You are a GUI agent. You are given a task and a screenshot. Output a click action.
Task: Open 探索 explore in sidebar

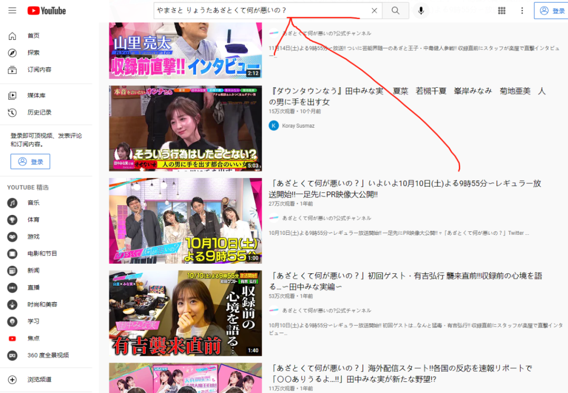33,53
